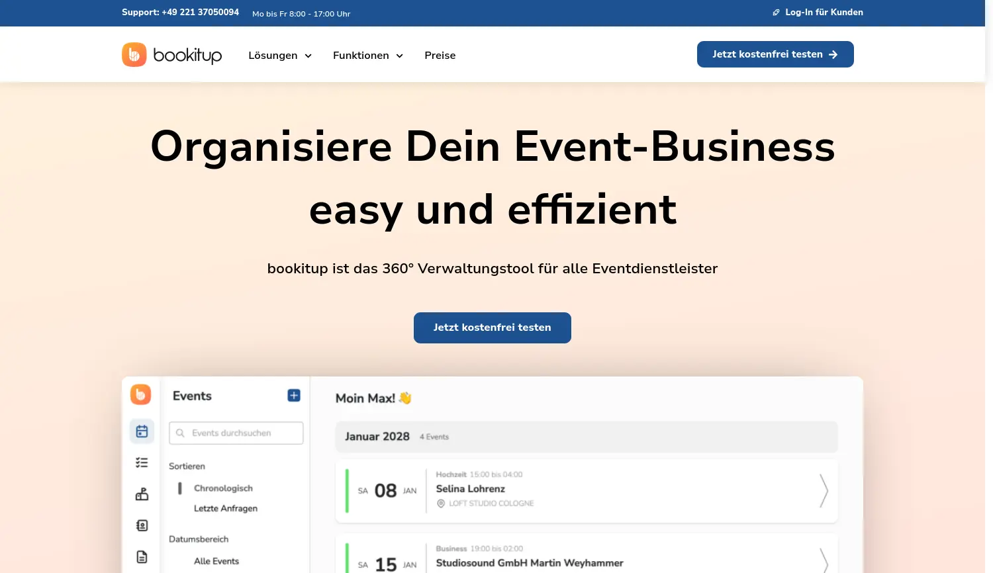Open the documents sidebar icon
The image size is (993, 573).
(142, 556)
